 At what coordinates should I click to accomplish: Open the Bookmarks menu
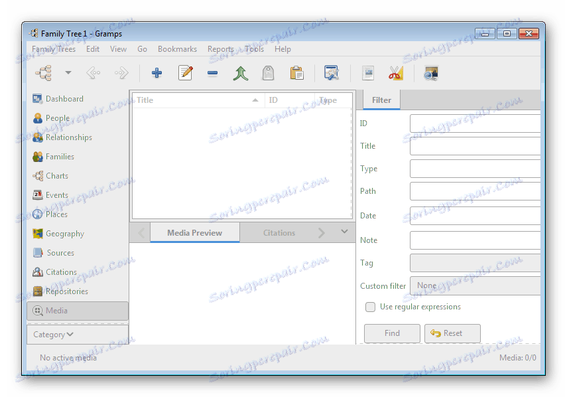177,49
